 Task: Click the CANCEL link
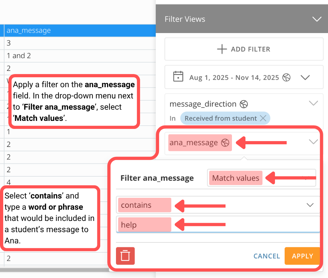coord(267,256)
